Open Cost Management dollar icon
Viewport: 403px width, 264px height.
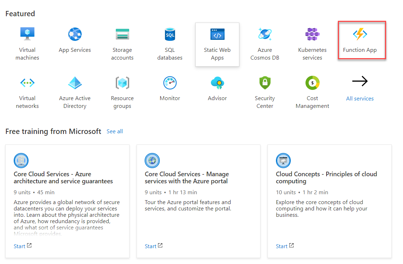pos(312,82)
